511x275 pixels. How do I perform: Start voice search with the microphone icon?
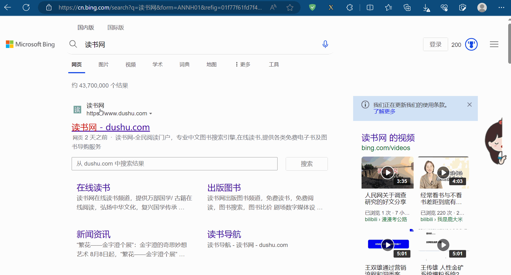click(325, 44)
